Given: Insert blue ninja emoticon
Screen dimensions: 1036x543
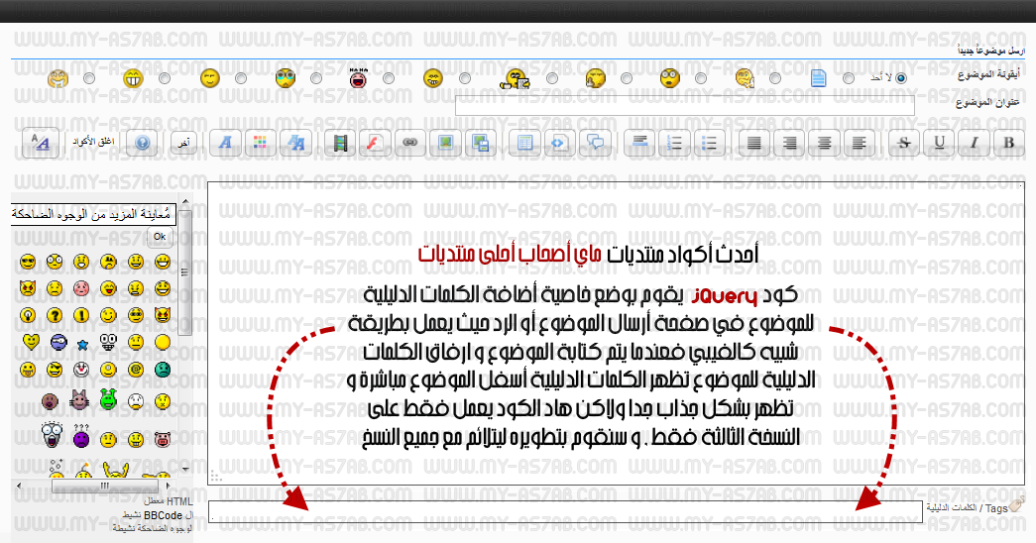Looking at the screenshot, I should coord(58,342).
